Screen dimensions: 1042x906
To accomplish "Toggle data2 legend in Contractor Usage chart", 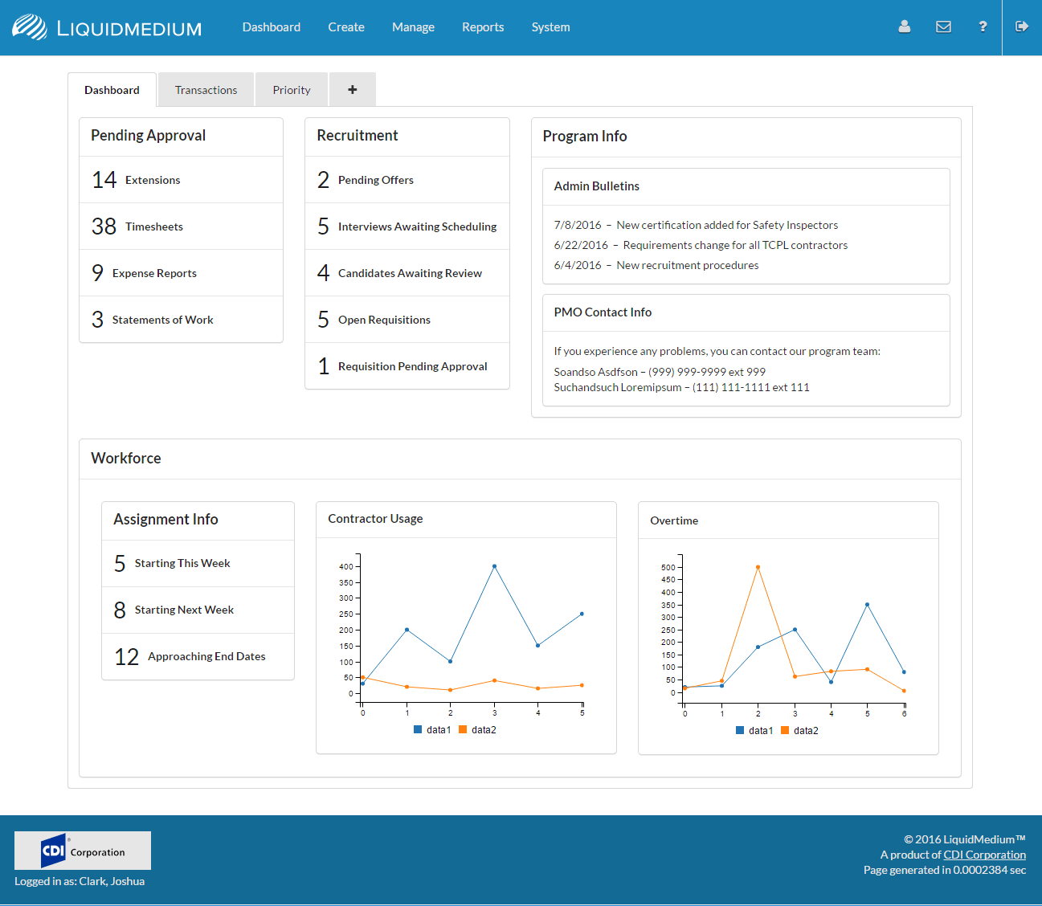I will point(478,730).
